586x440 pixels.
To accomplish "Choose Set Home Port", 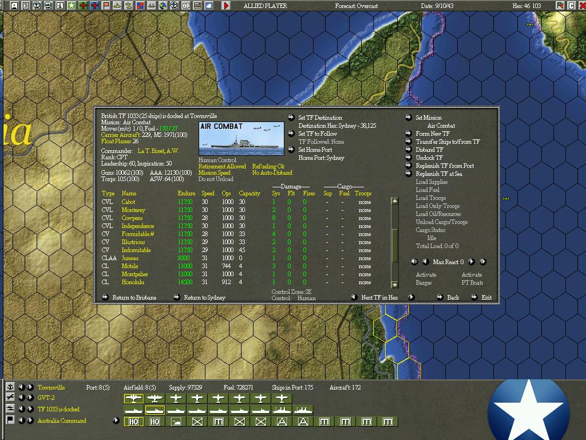I will (315, 150).
